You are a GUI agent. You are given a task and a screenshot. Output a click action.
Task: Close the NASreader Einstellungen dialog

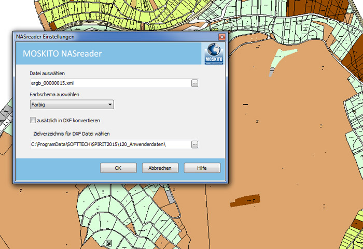coord(221,37)
